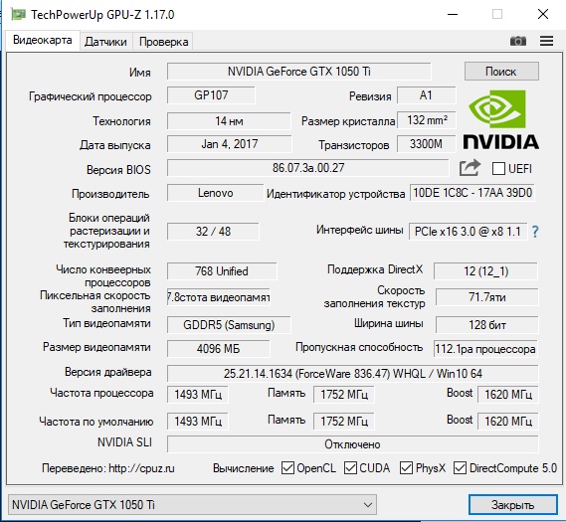The width and height of the screenshot is (566, 522).
Task: Click the 3300M transistors field
Action: (x=426, y=144)
